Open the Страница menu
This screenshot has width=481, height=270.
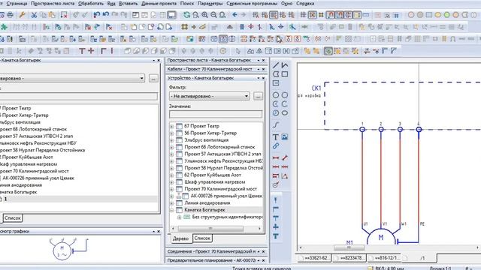point(17,4)
